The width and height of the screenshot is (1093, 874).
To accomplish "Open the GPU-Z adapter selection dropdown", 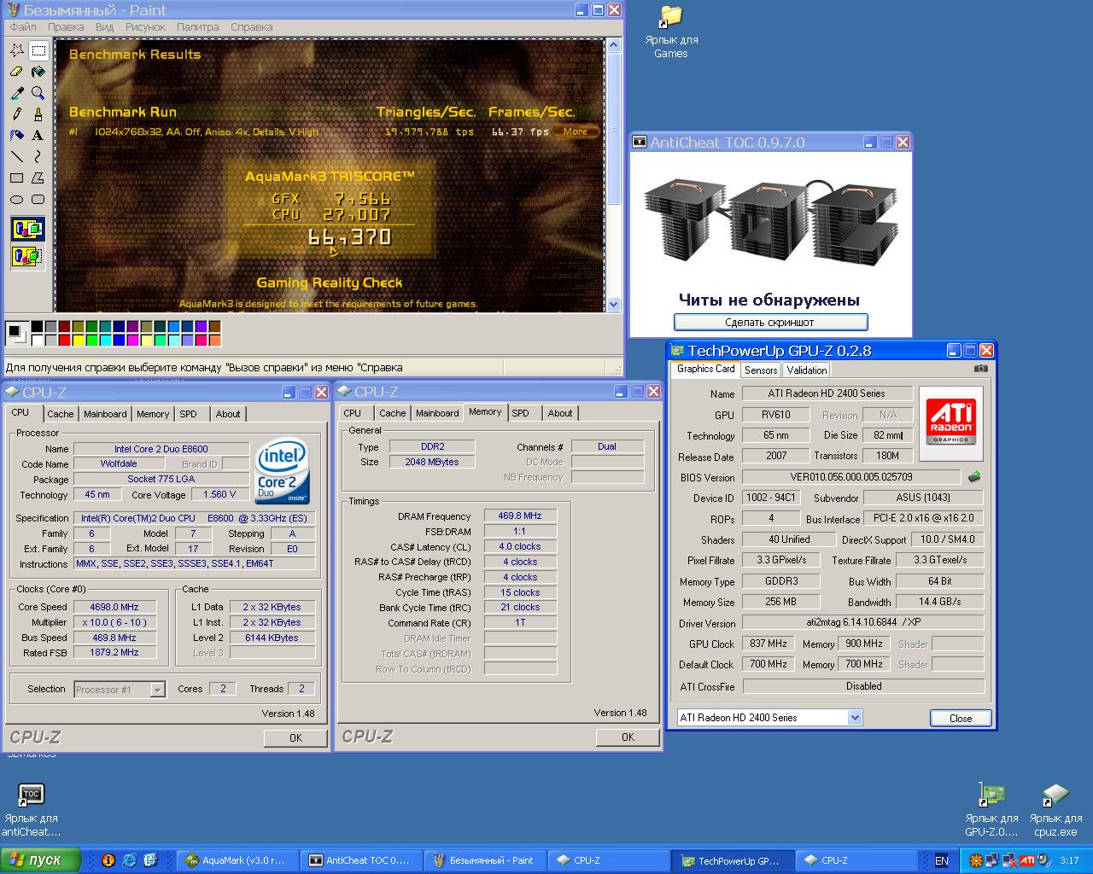I will click(x=855, y=718).
